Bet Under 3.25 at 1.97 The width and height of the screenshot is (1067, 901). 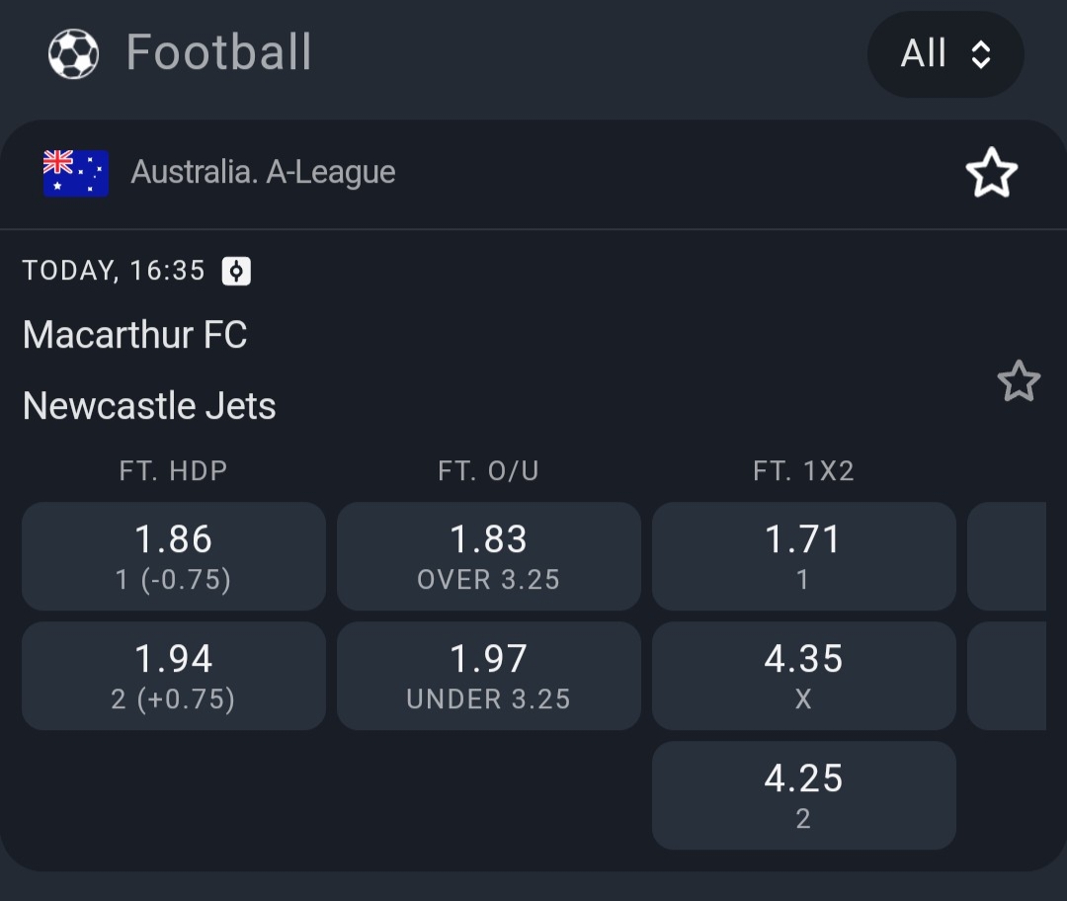click(x=488, y=676)
